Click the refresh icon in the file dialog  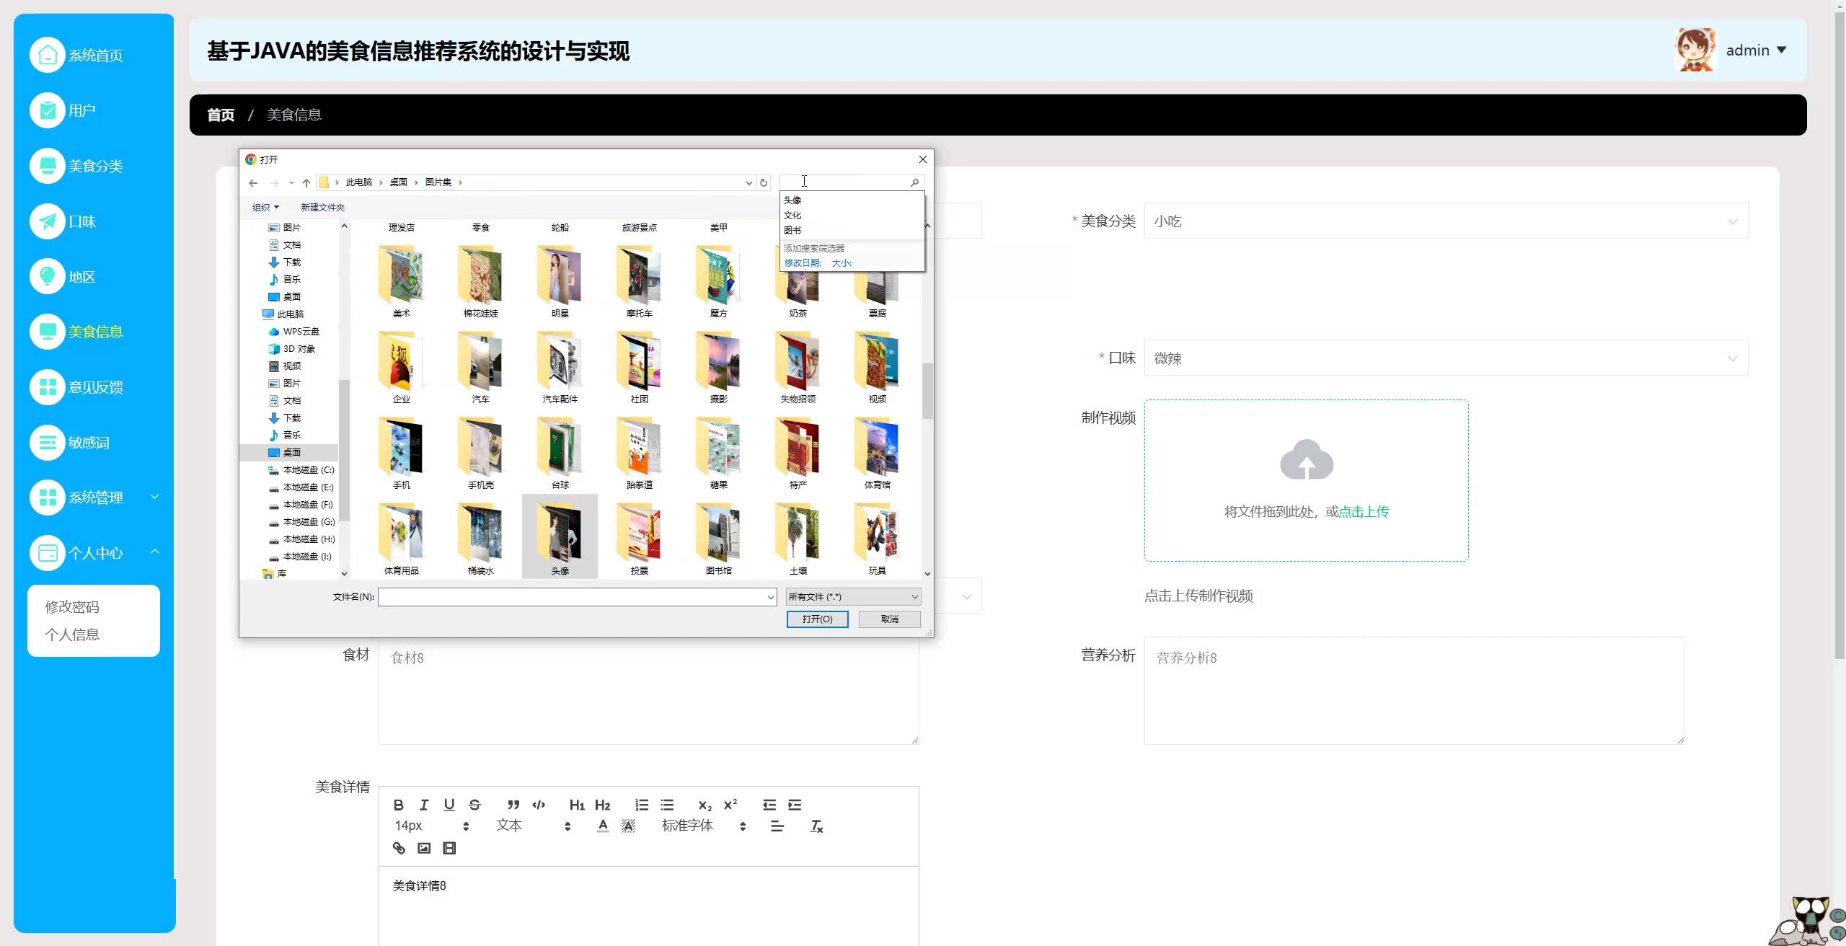[764, 182]
